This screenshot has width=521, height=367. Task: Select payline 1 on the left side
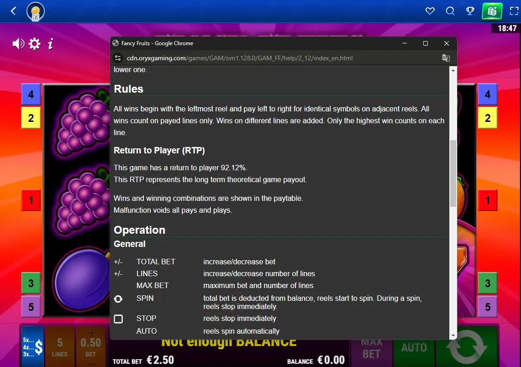31,200
